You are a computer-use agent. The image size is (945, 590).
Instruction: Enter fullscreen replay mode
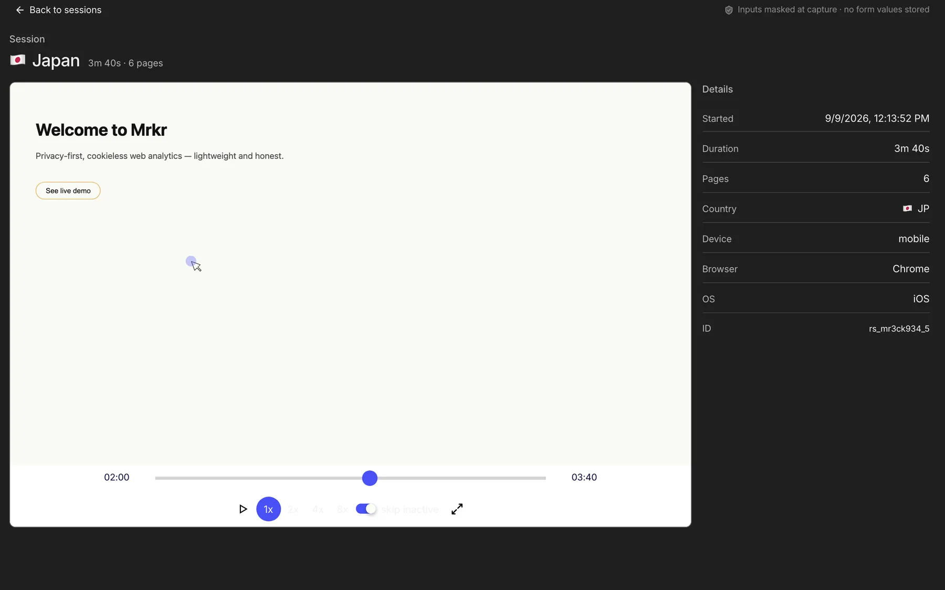click(457, 509)
